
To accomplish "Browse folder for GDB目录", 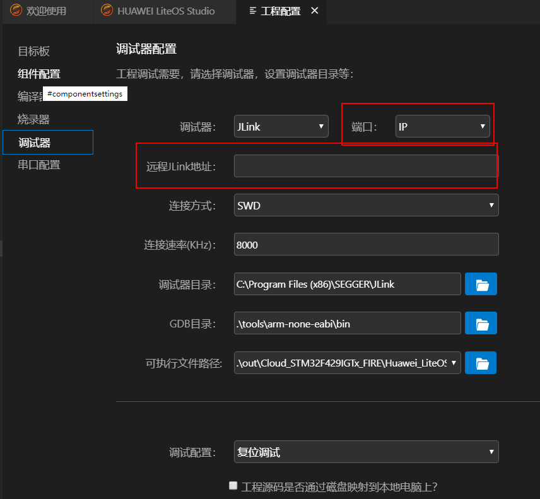I will (x=481, y=324).
